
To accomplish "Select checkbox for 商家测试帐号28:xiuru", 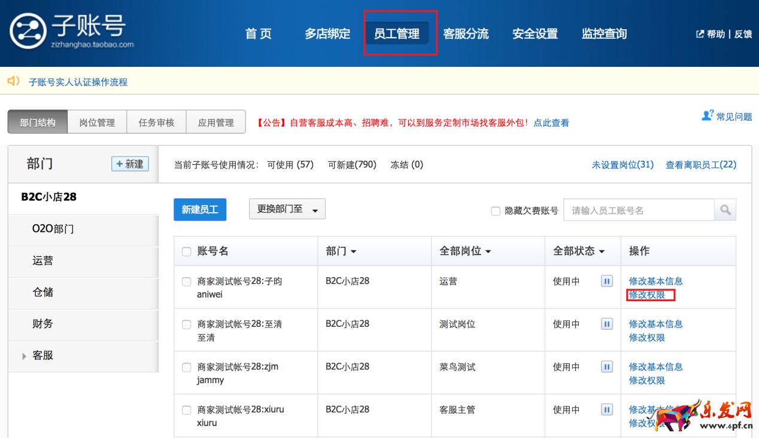I will pos(186,410).
